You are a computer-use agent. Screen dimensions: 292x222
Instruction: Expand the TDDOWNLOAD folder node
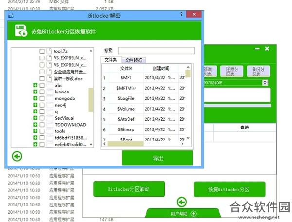click(35, 125)
